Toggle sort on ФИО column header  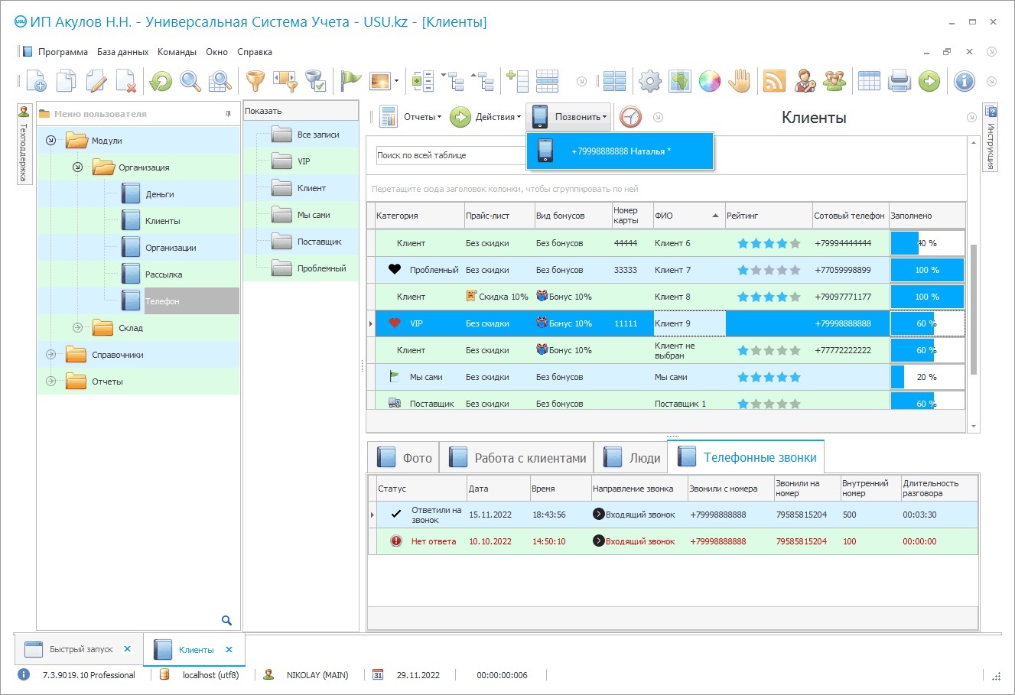[687, 216]
